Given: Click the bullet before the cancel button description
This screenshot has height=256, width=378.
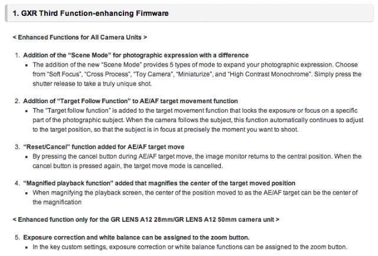Looking at the screenshot, I should tap(27, 157).
